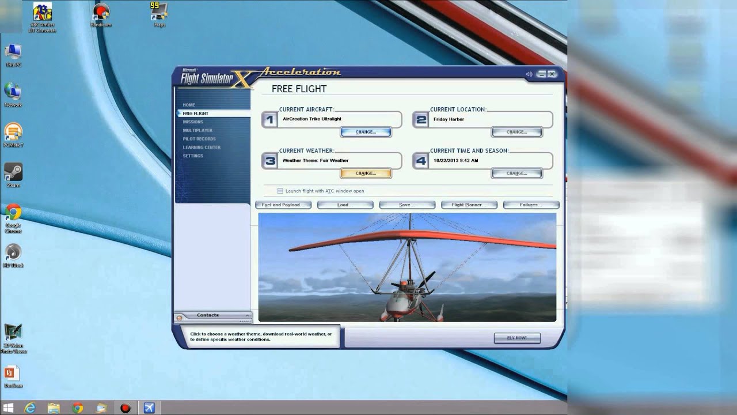Click the Load... button
The width and height of the screenshot is (737, 415).
345,205
